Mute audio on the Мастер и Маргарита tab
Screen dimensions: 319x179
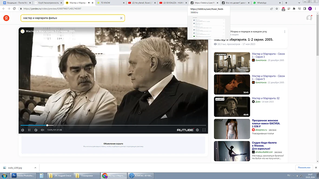pos(89,3)
